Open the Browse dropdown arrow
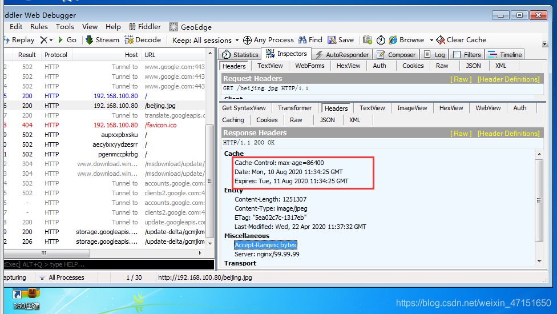This screenshot has width=557, height=314. click(x=431, y=41)
